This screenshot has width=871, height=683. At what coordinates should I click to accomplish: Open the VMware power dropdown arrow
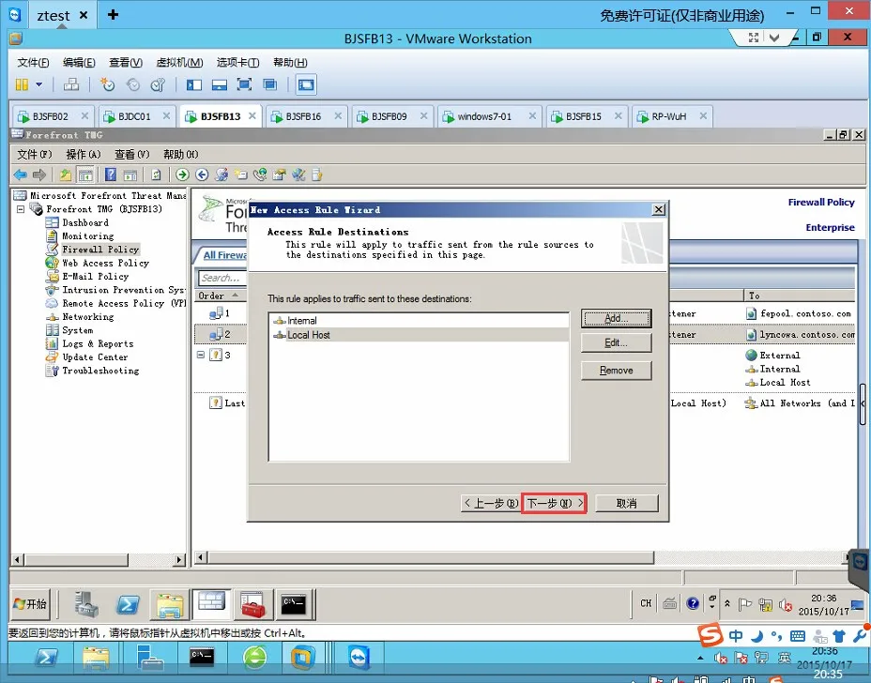(38, 84)
